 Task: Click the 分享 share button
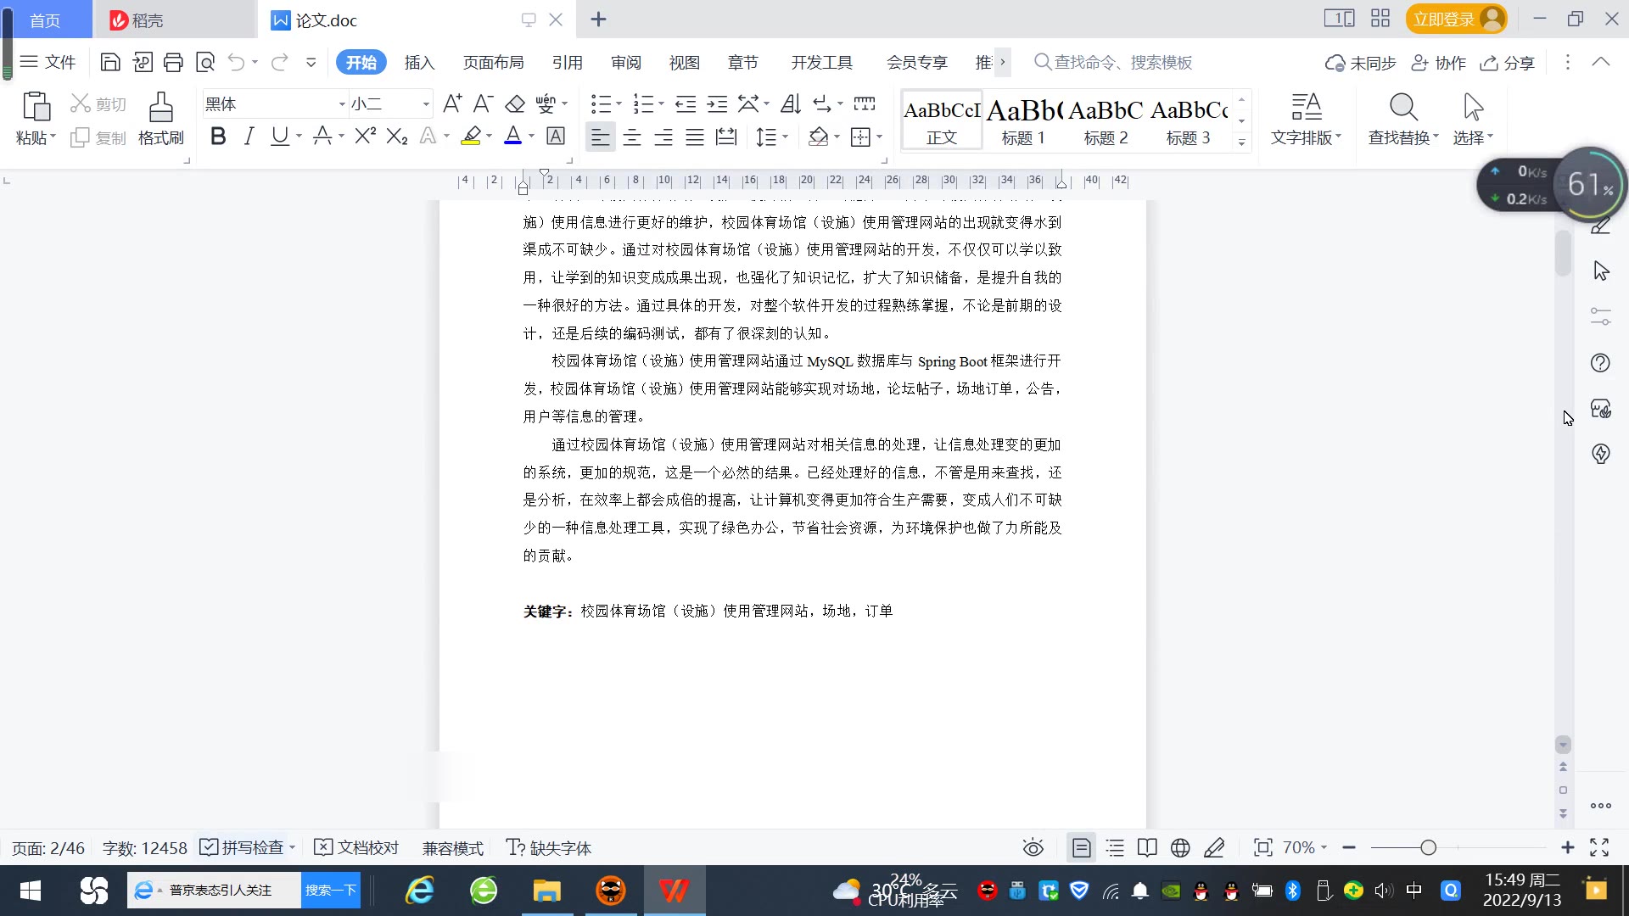tap(1508, 62)
